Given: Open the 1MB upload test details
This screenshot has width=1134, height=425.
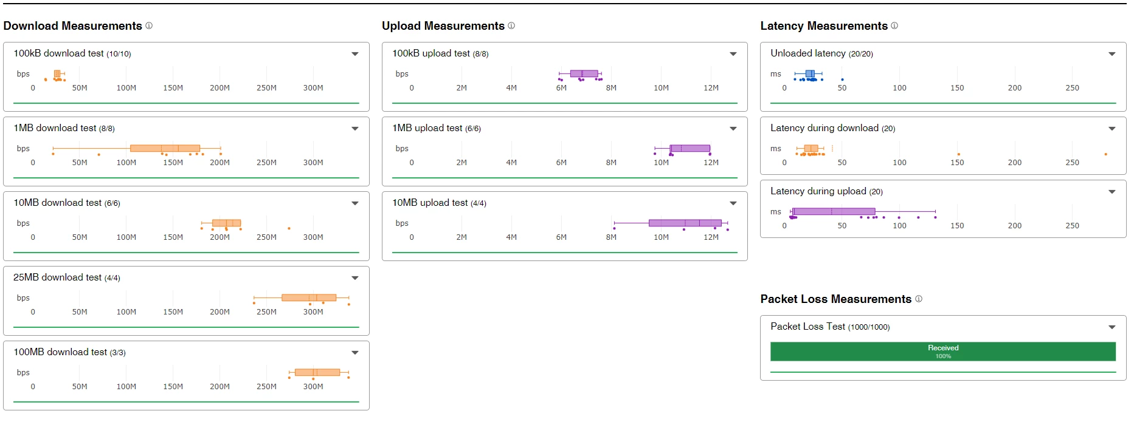Looking at the screenshot, I should click(733, 129).
